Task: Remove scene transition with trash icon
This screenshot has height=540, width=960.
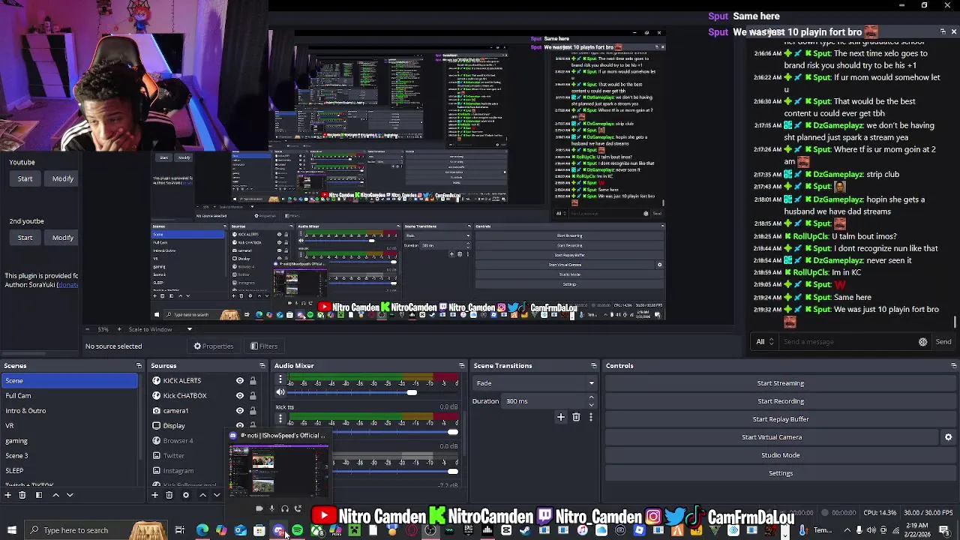Action: pyautogui.click(x=576, y=417)
